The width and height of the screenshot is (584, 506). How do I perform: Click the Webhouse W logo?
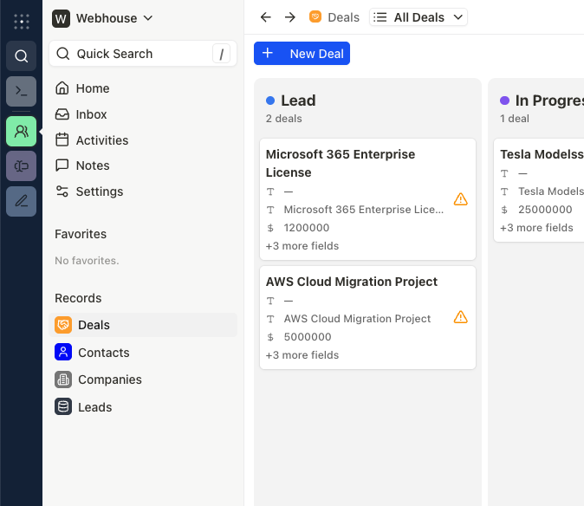tap(61, 18)
